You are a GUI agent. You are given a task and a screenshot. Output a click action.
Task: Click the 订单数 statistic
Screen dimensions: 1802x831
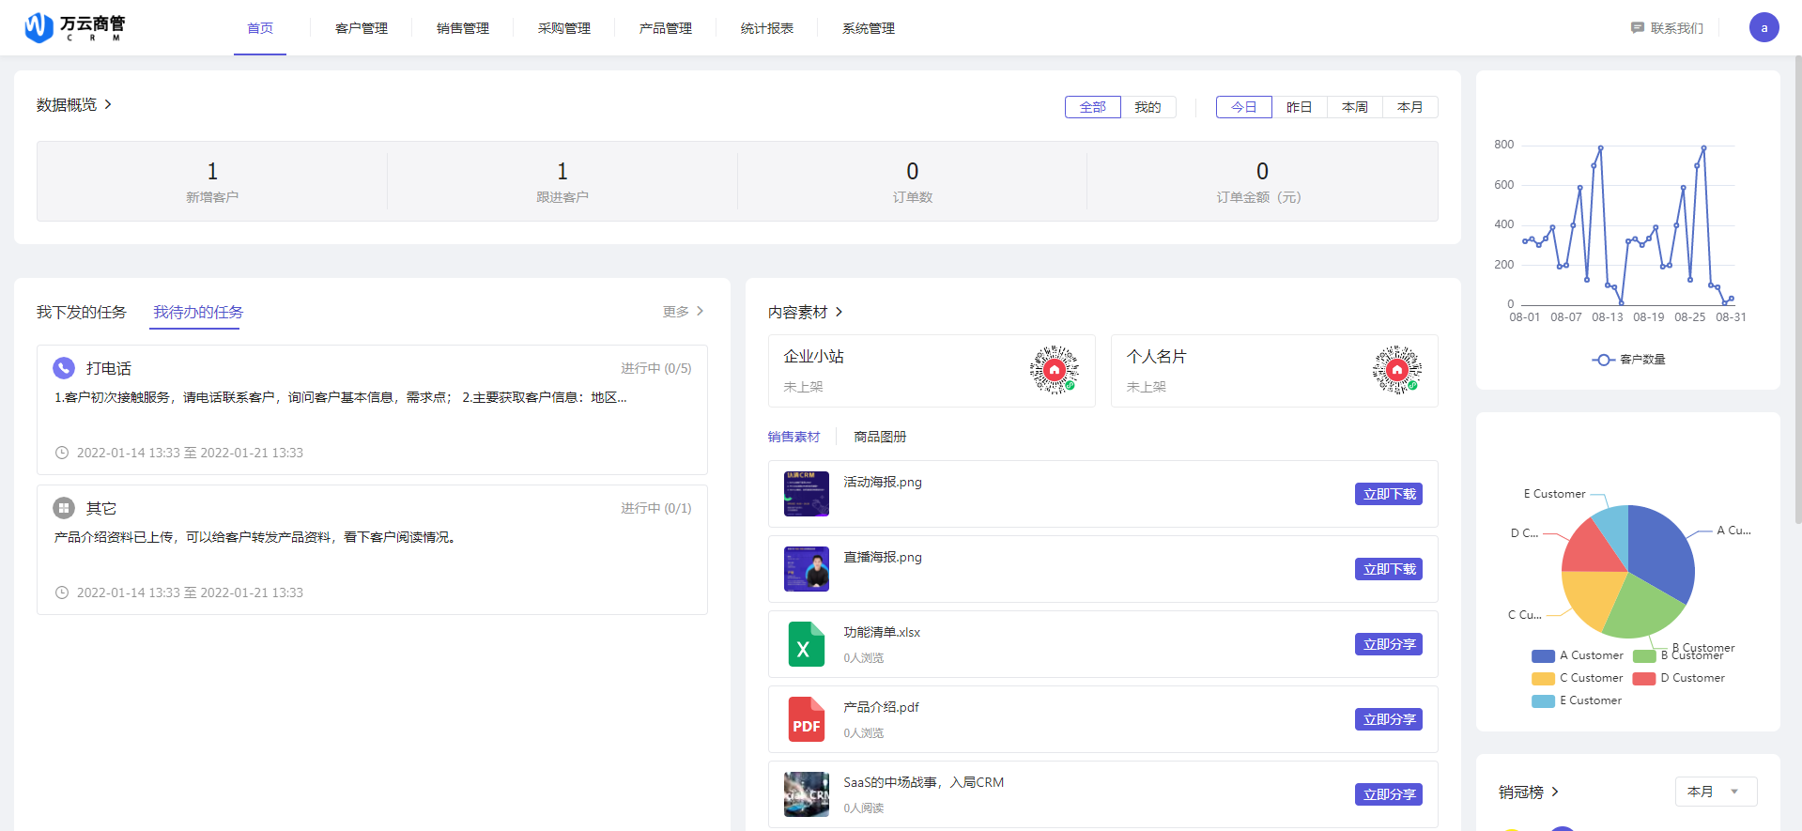click(x=913, y=182)
